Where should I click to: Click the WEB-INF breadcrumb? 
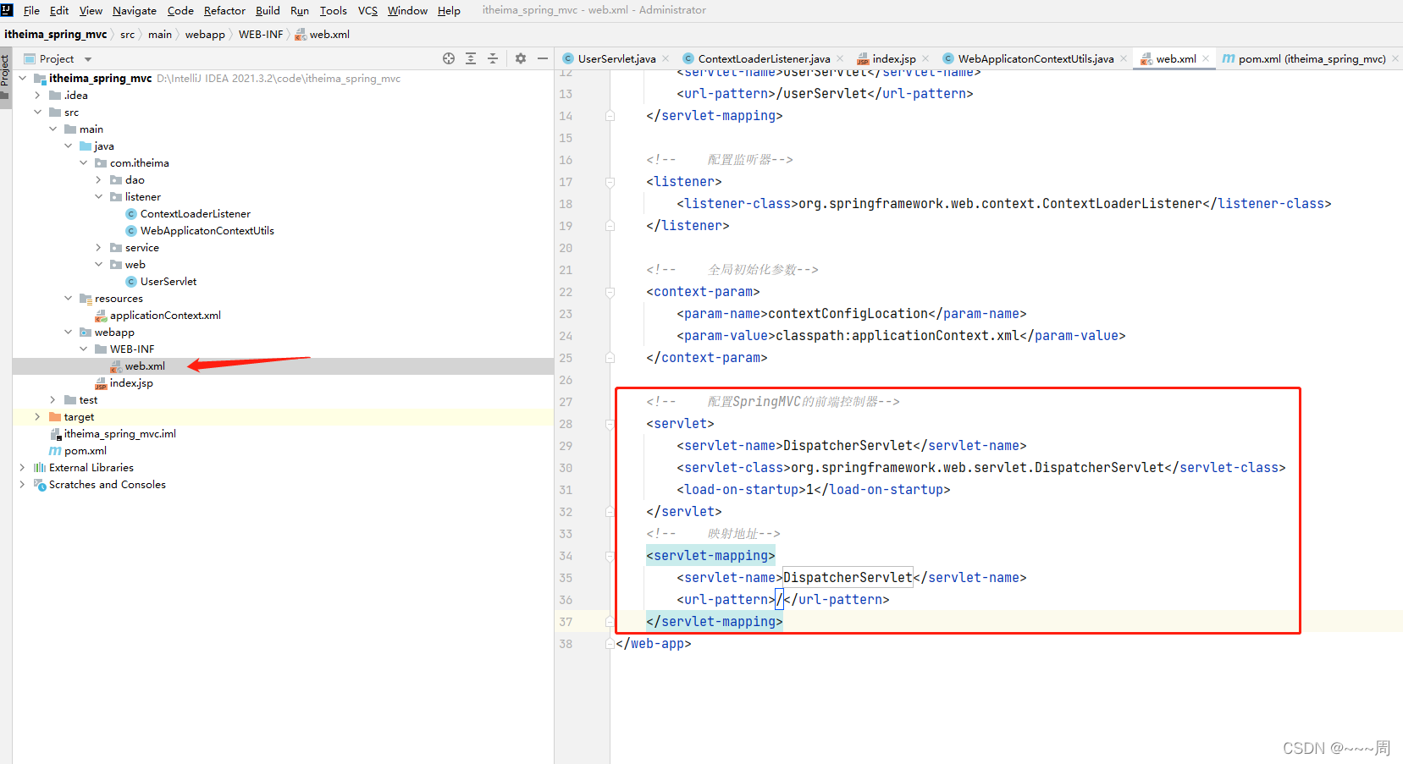coord(261,34)
